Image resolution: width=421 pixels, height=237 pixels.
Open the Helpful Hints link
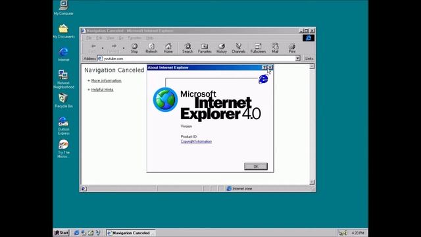pyautogui.click(x=103, y=90)
